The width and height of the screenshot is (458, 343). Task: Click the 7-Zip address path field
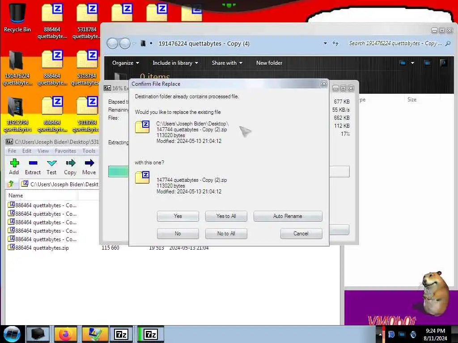(60, 184)
